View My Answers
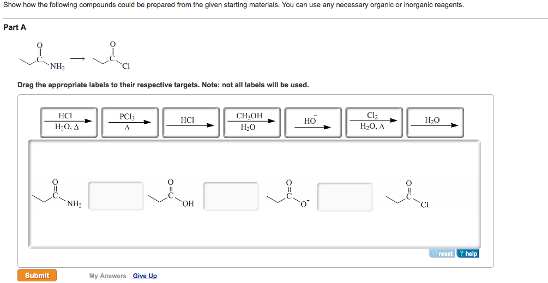 coord(107,276)
